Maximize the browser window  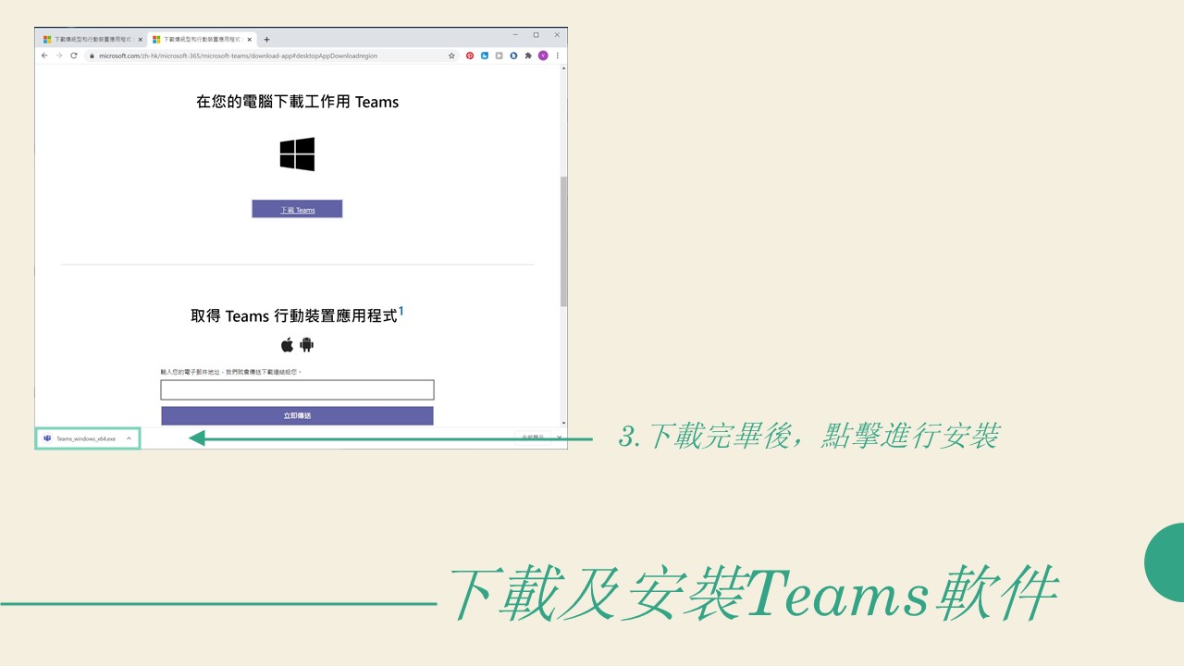(x=536, y=34)
